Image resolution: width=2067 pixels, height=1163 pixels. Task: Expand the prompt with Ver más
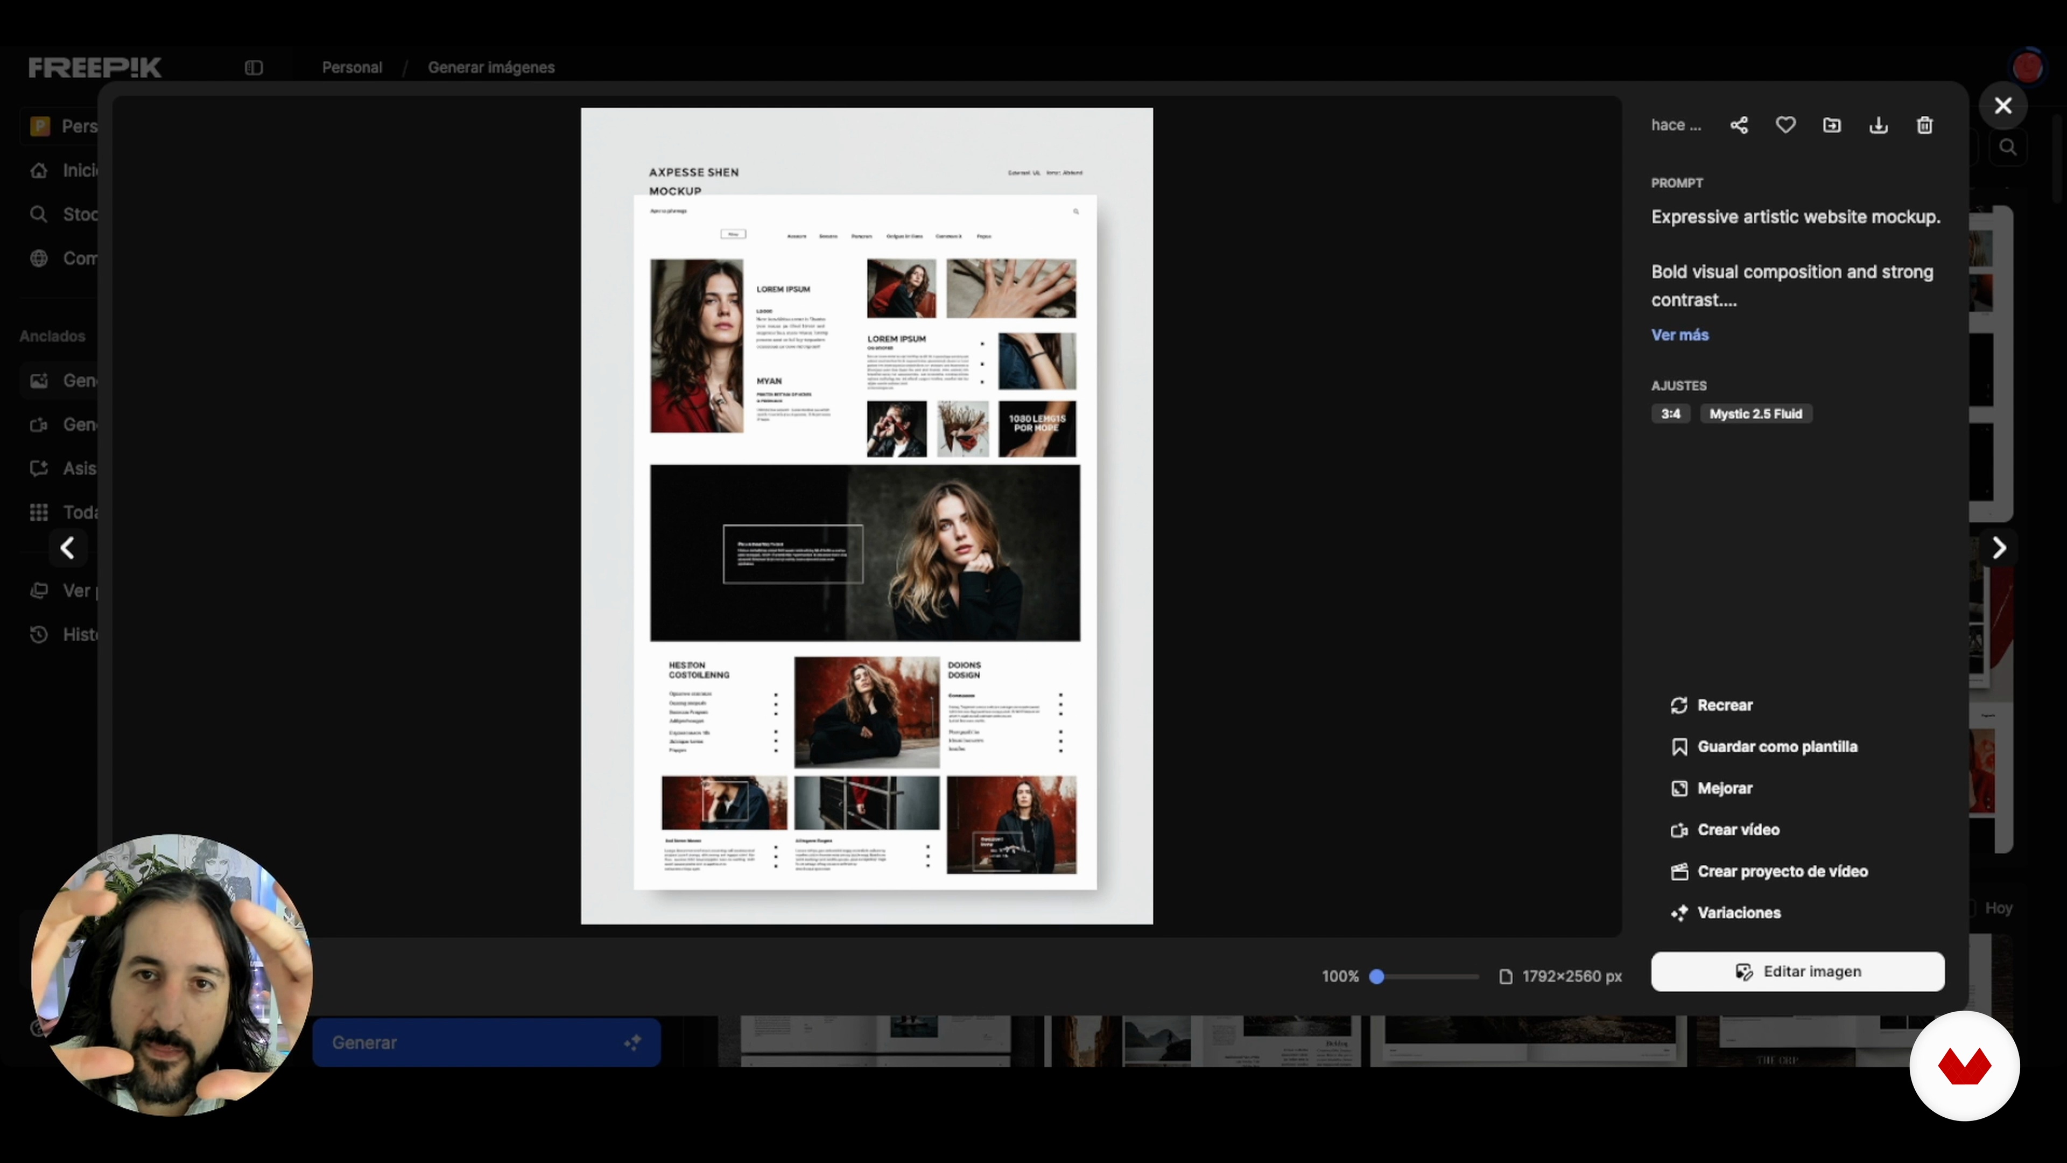point(1679,335)
